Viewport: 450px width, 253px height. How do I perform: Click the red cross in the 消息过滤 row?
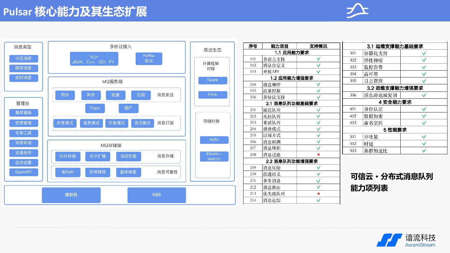pyautogui.click(x=318, y=155)
